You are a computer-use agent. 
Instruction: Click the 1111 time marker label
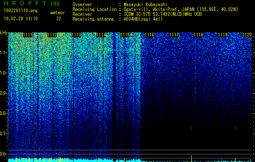pos(28,35)
